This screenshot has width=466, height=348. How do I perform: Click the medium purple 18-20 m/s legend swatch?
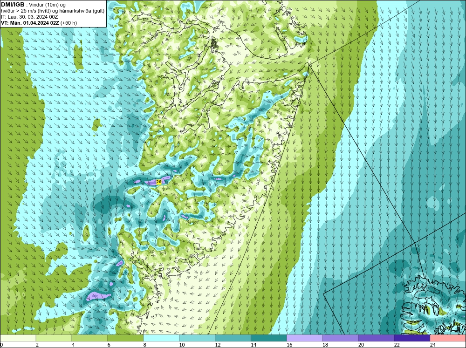pyautogui.click(x=340, y=338)
